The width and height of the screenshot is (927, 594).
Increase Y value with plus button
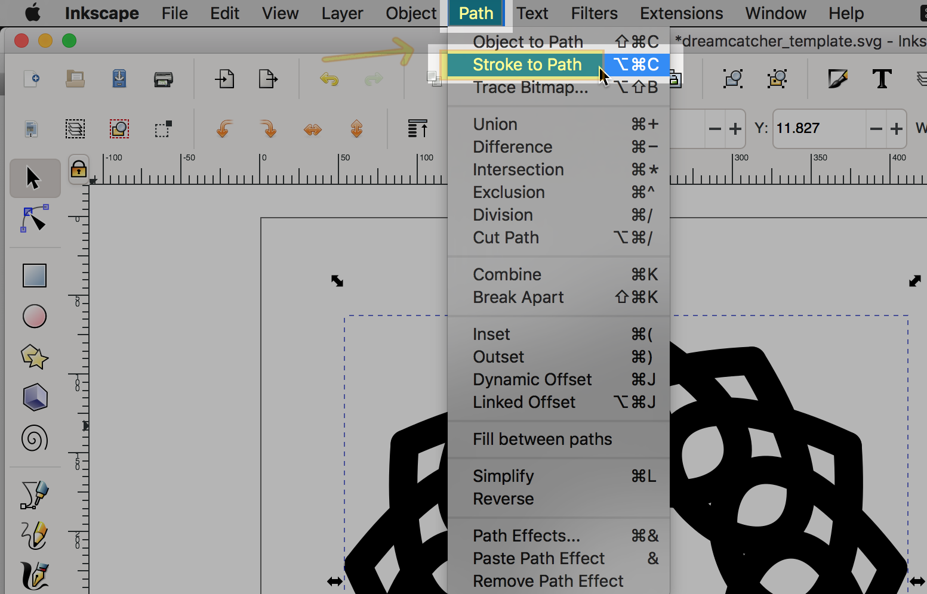point(896,129)
